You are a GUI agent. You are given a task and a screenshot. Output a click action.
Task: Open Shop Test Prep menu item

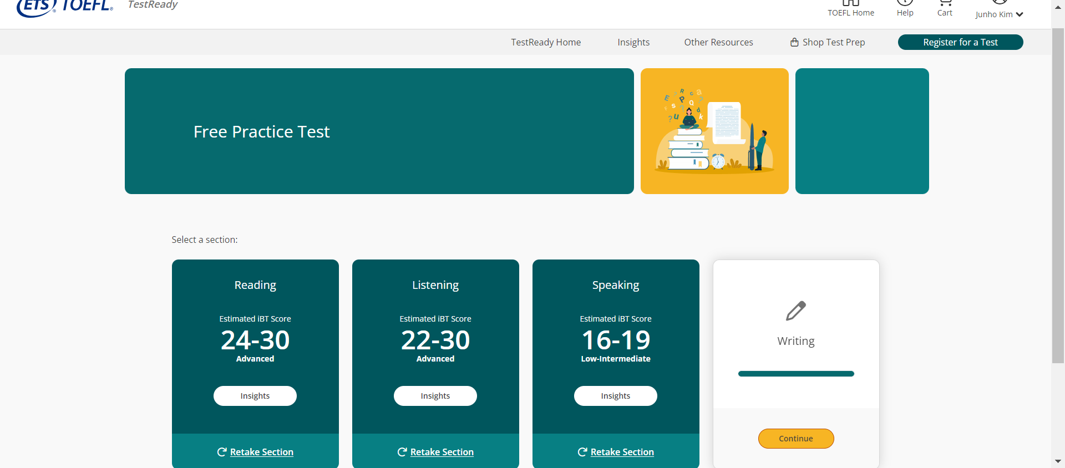pyautogui.click(x=828, y=42)
